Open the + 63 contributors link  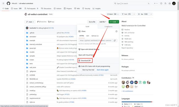[127, 91]
